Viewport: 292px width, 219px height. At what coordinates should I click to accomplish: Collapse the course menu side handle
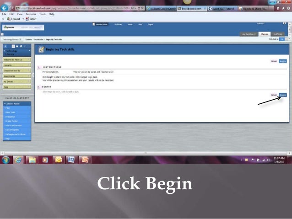[33, 75]
